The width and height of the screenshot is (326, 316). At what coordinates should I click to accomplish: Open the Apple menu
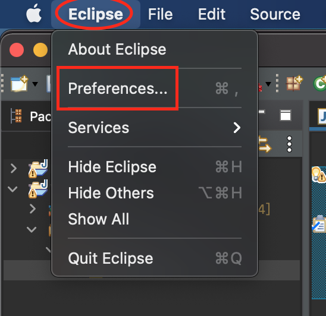pyautogui.click(x=34, y=13)
